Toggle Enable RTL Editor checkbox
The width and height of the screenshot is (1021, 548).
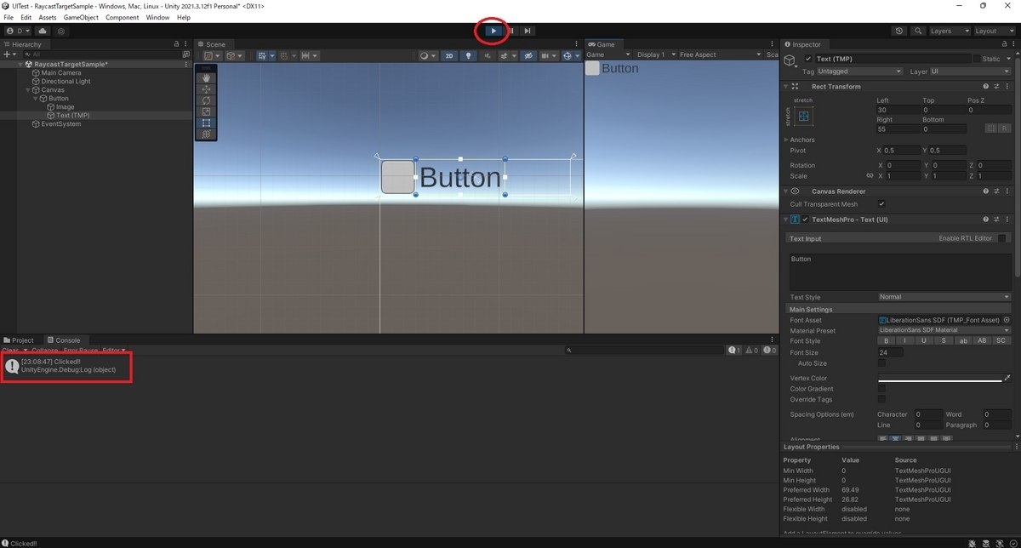click(x=1002, y=238)
